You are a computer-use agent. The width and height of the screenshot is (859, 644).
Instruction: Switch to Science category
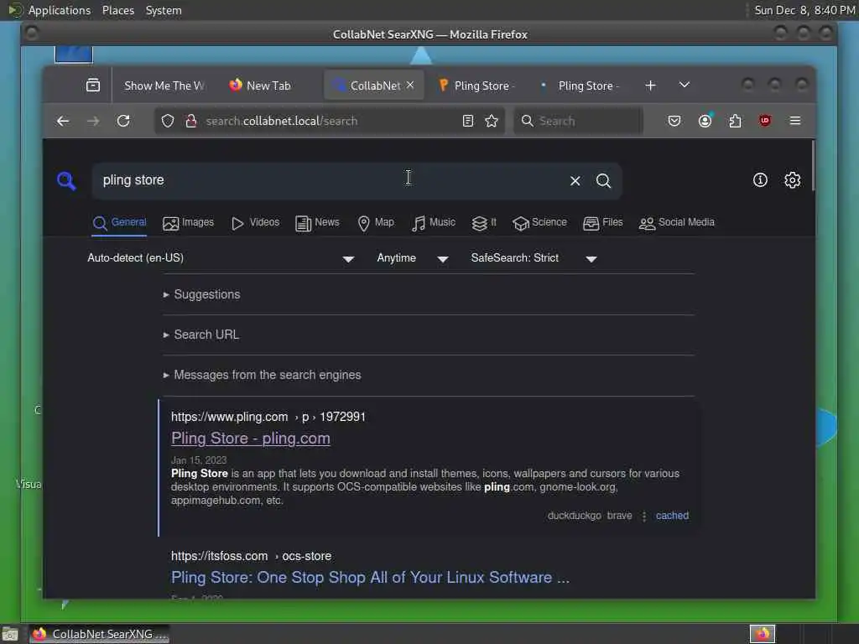[x=539, y=222]
